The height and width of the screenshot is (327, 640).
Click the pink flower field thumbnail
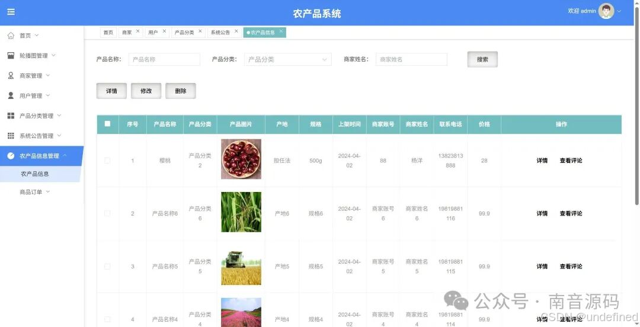pyautogui.click(x=241, y=312)
